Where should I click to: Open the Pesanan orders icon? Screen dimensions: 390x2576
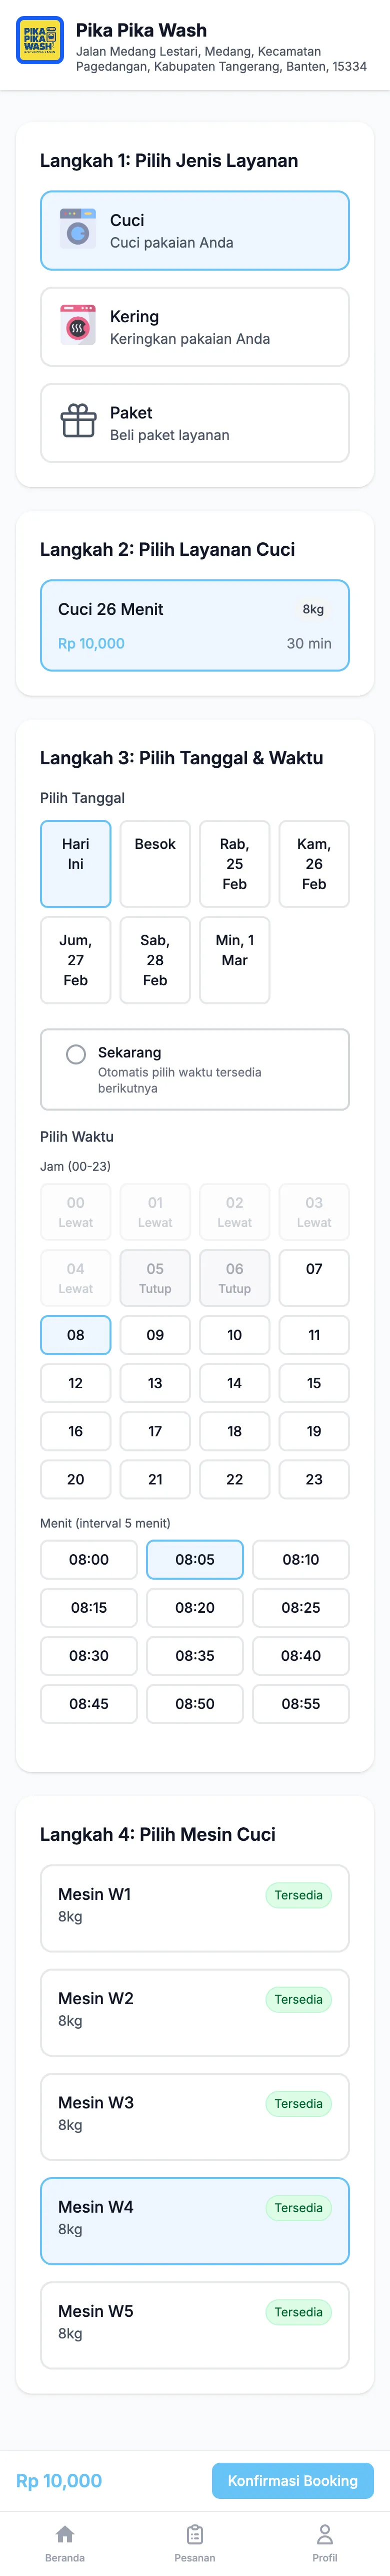pos(194,2533)
